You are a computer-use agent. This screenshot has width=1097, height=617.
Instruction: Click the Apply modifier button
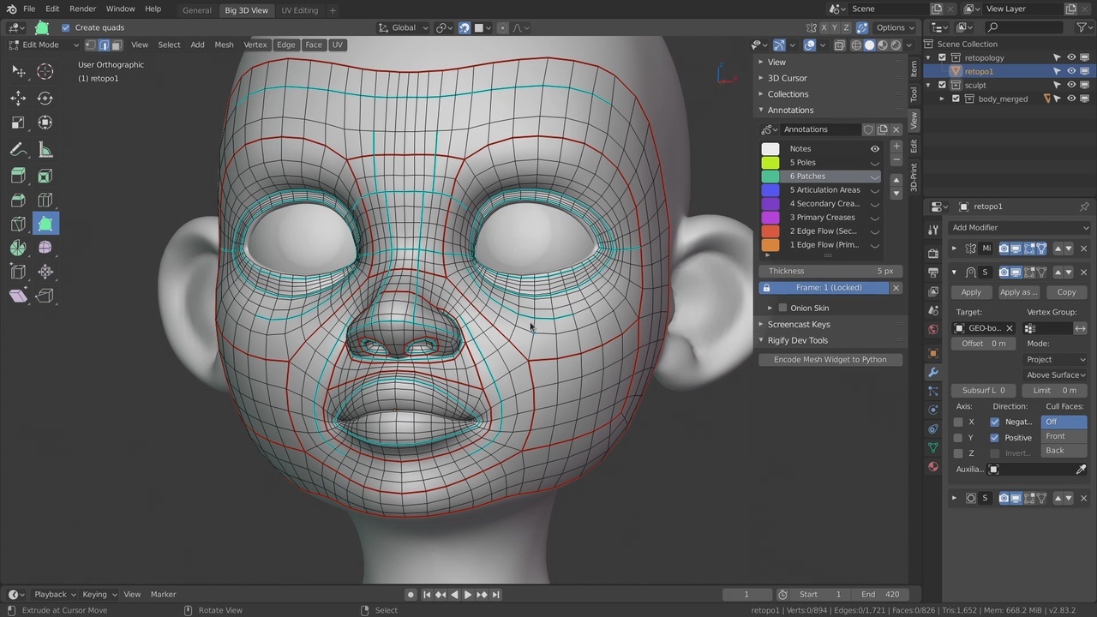pyautogui.click(x=971, y=292)
